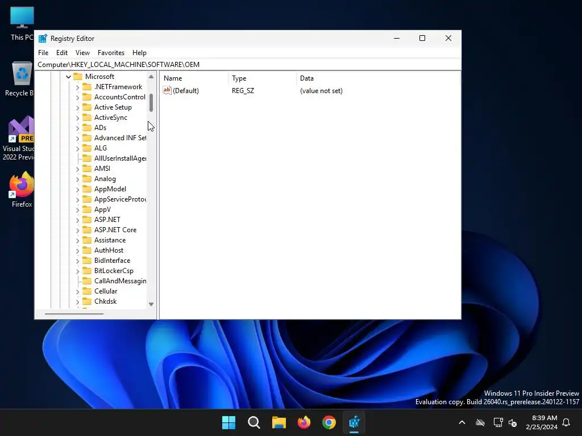The image size is (582, 436).
Task: Select the (Default) value name
Action: tap(186, 91)
